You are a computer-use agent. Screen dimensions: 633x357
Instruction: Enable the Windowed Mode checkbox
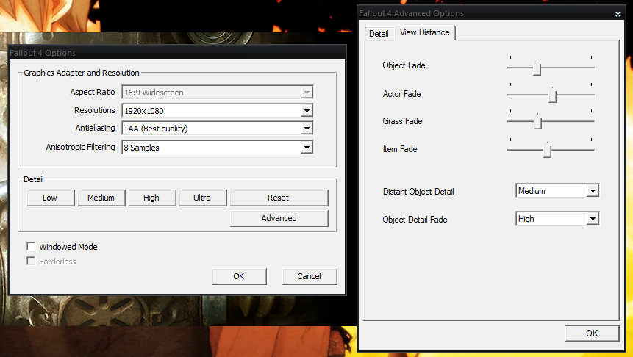click(x=31, y=246)
